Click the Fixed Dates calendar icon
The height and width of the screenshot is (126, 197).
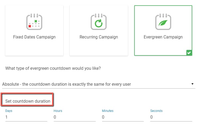click(34, 22)
